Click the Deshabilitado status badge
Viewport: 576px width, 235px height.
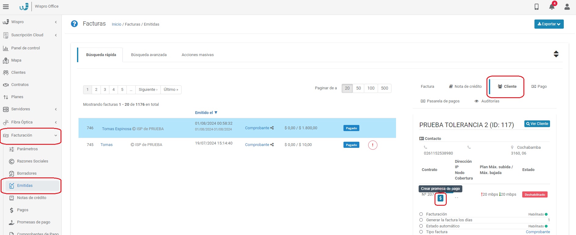[535, 195]
